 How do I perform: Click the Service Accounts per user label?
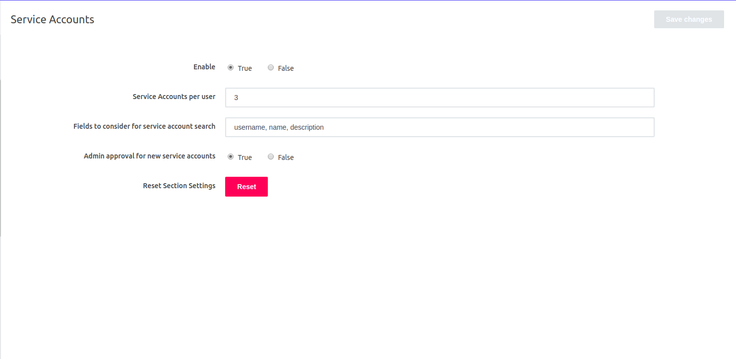click(x=174, y=97)
